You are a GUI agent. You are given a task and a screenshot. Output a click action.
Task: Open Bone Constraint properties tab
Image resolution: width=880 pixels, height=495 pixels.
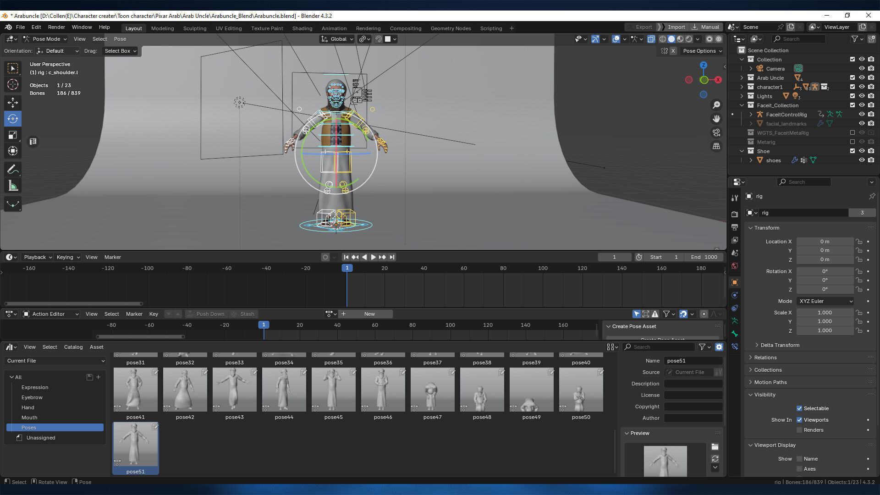point(735,346)
